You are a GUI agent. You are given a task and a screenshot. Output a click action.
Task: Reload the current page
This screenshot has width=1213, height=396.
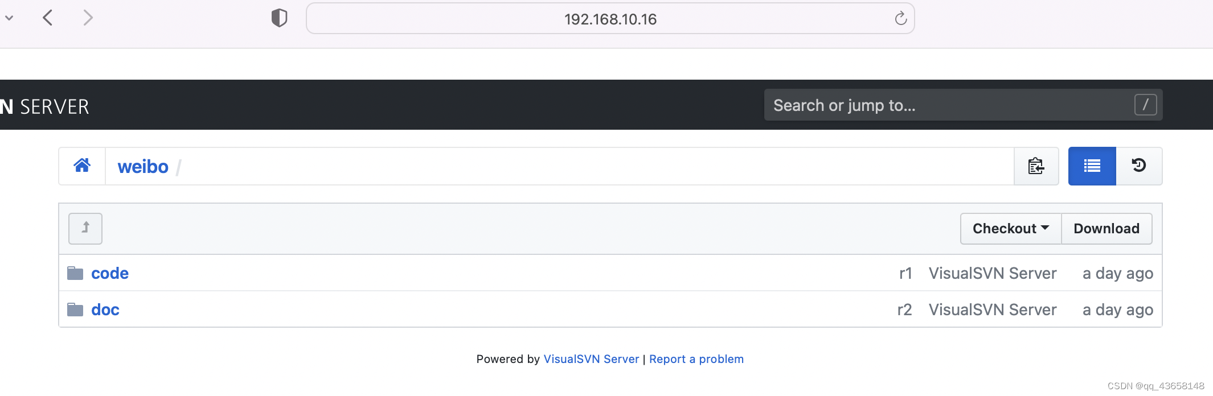click(899, 18)
